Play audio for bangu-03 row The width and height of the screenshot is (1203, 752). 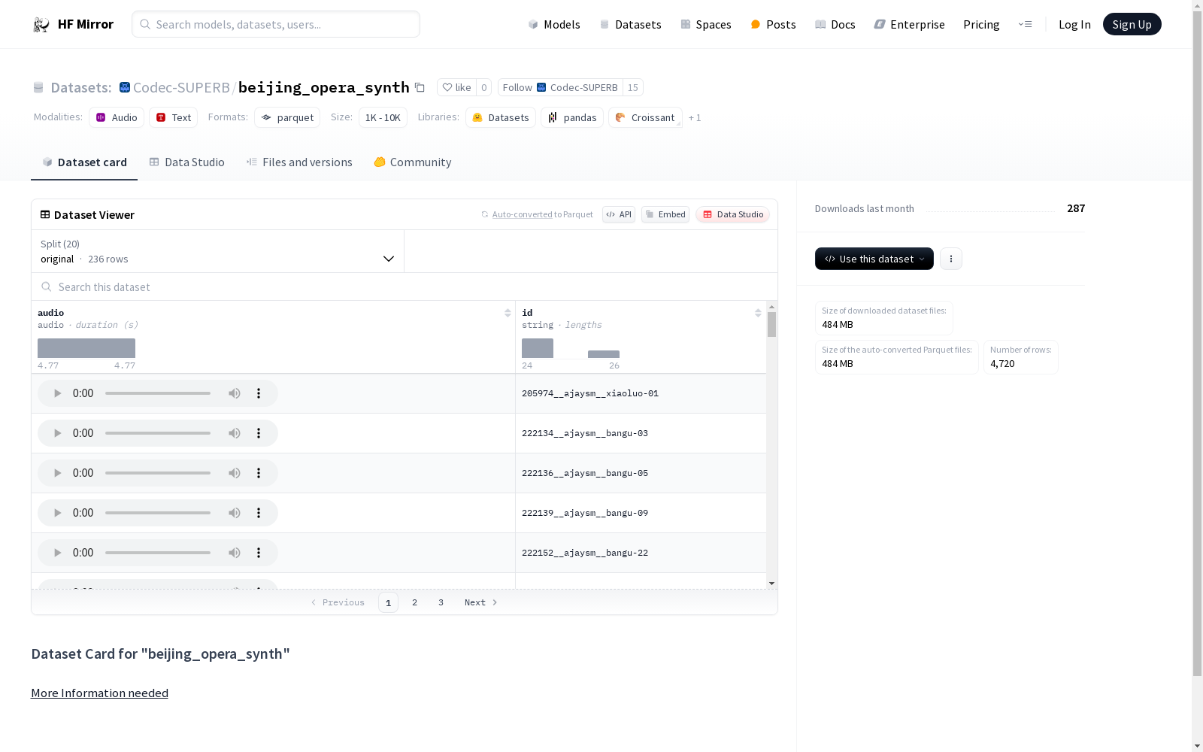click(57, 433)
